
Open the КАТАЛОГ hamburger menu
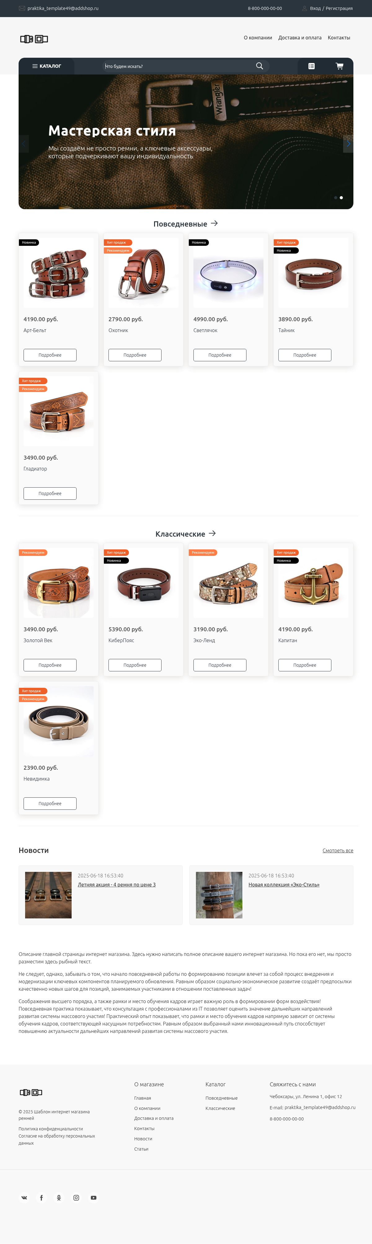(x=46, y=66)
